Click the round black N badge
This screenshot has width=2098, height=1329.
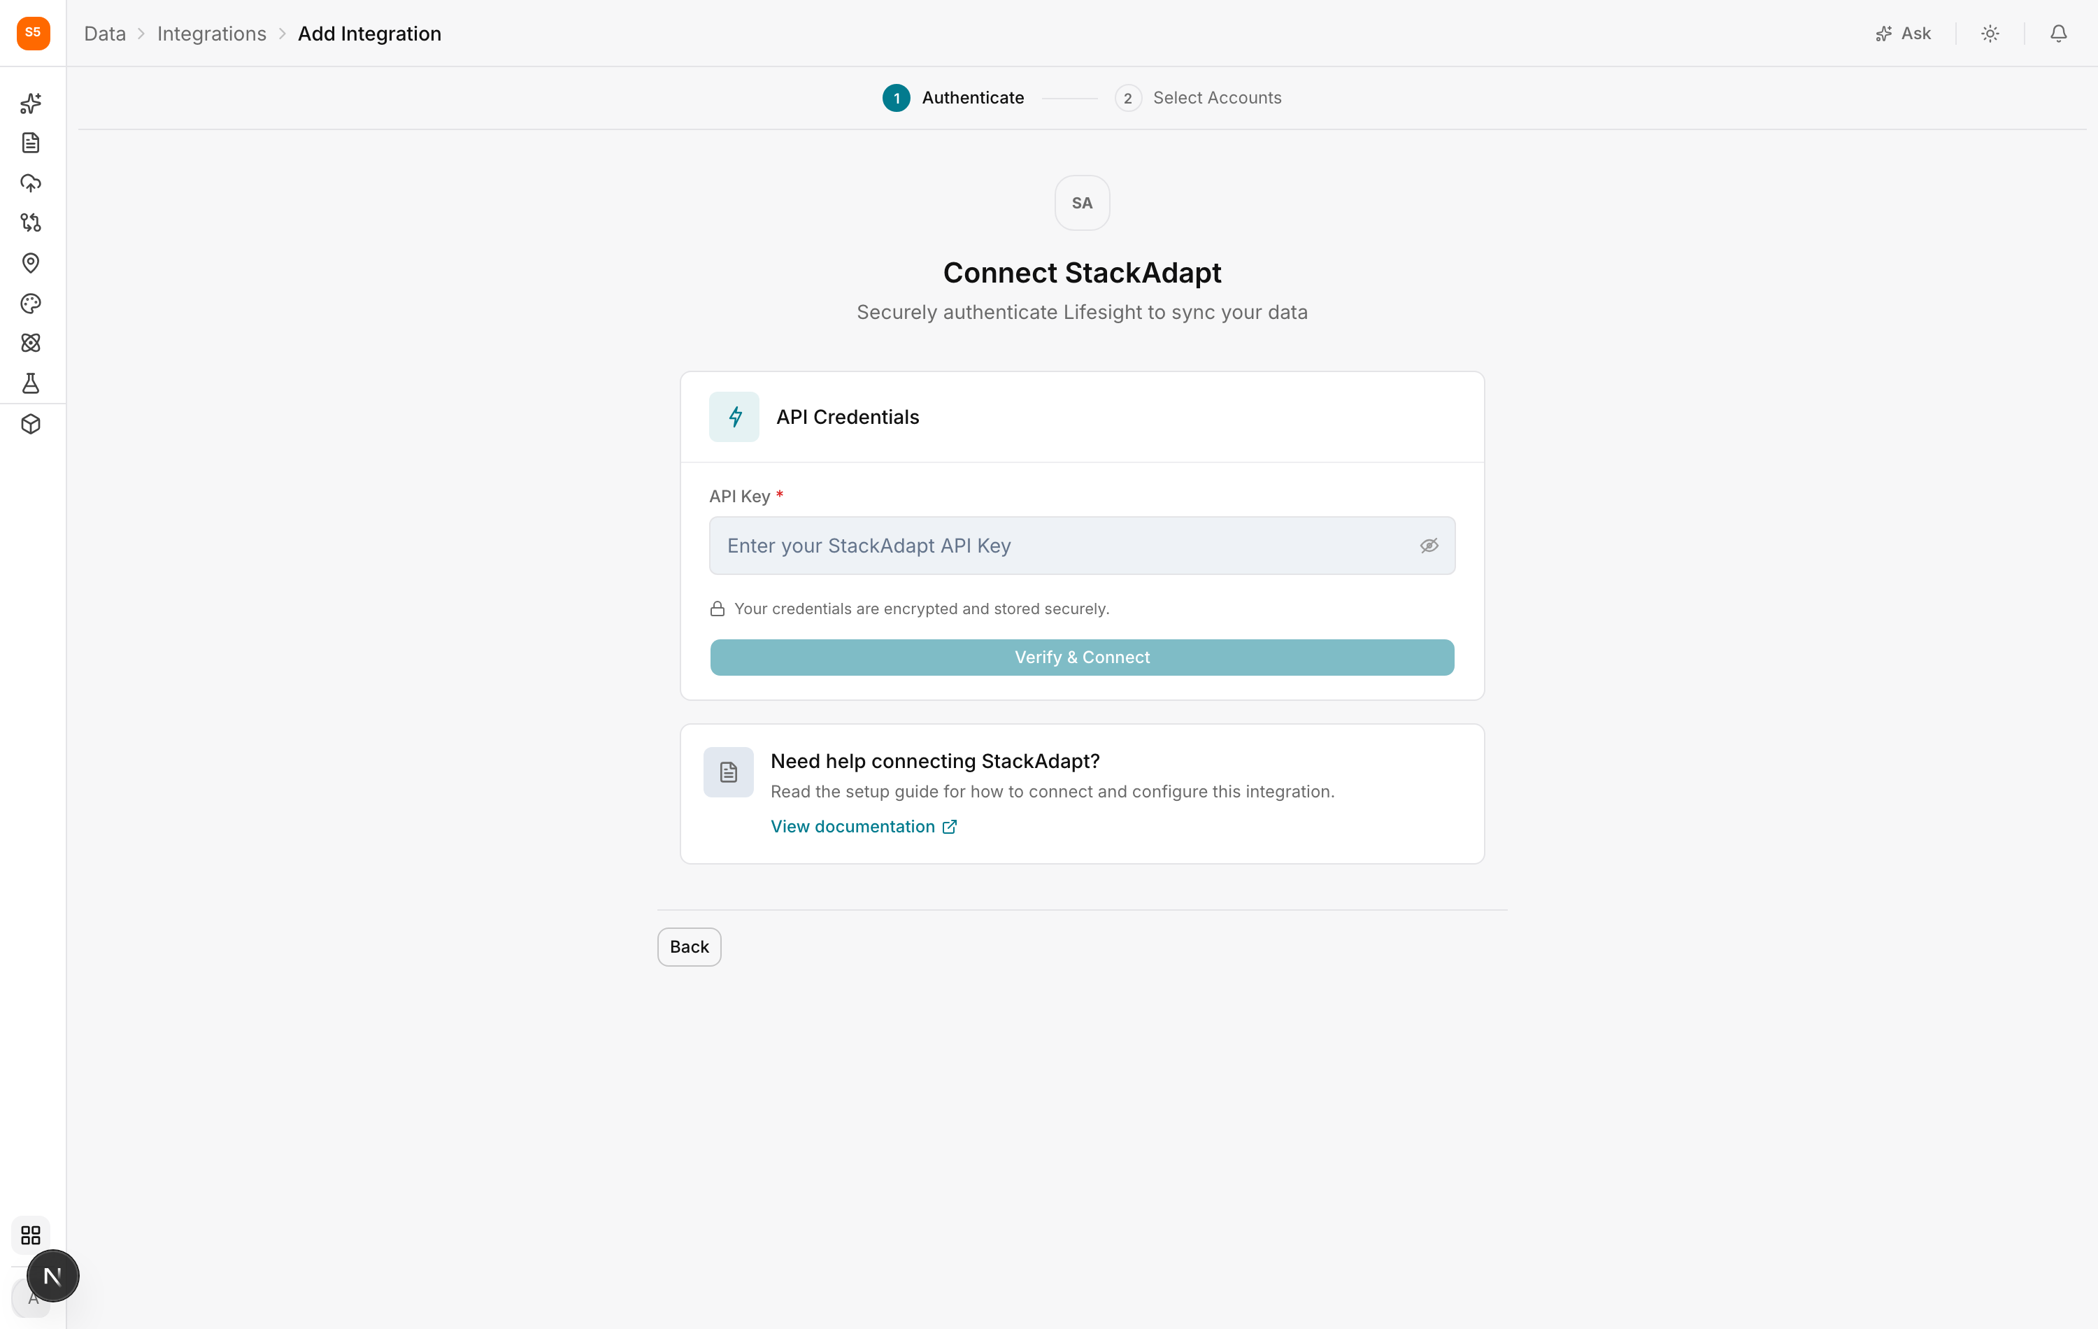[52, 1276]
